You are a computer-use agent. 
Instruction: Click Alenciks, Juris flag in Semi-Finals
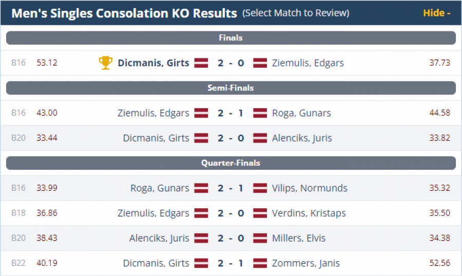[x=260, y=138]
